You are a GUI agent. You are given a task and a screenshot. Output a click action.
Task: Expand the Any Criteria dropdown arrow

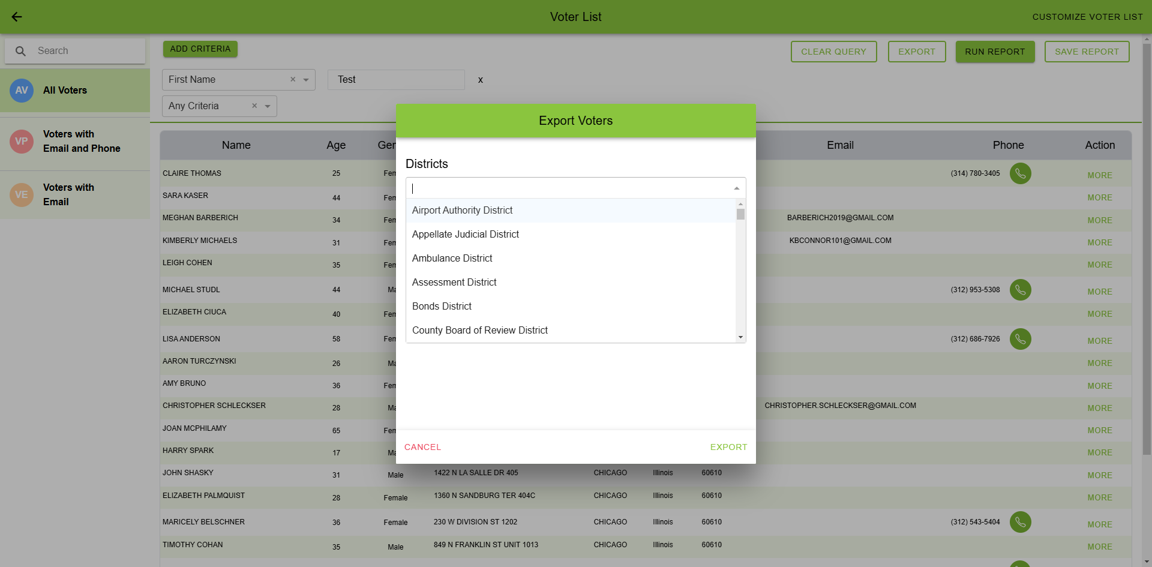tap(268, 106)
